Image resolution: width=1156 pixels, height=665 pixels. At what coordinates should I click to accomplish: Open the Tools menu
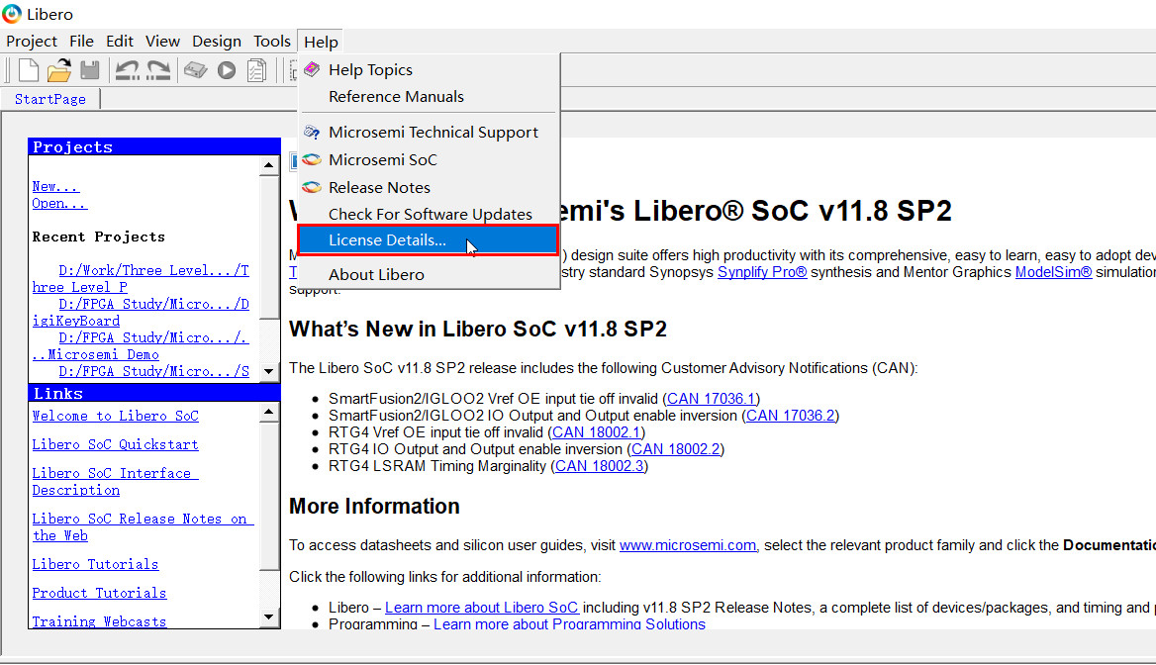pos(271,41)
